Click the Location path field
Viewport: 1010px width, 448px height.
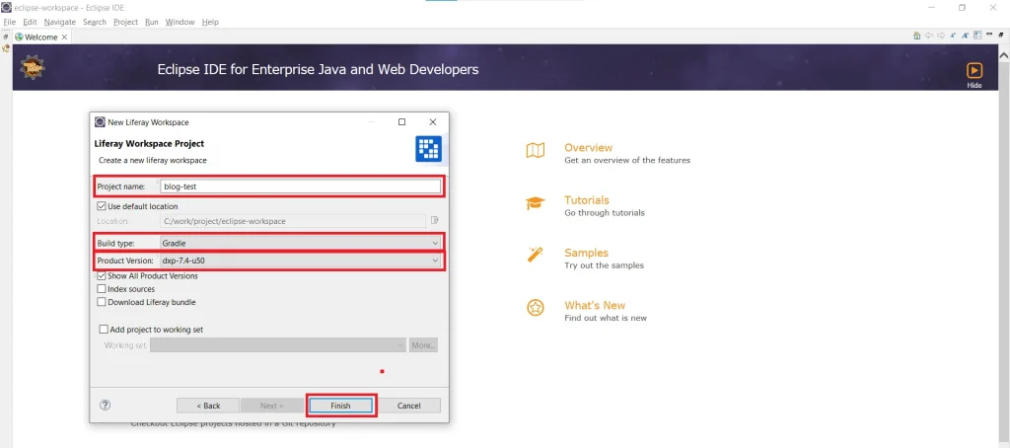tap(292, 221)
